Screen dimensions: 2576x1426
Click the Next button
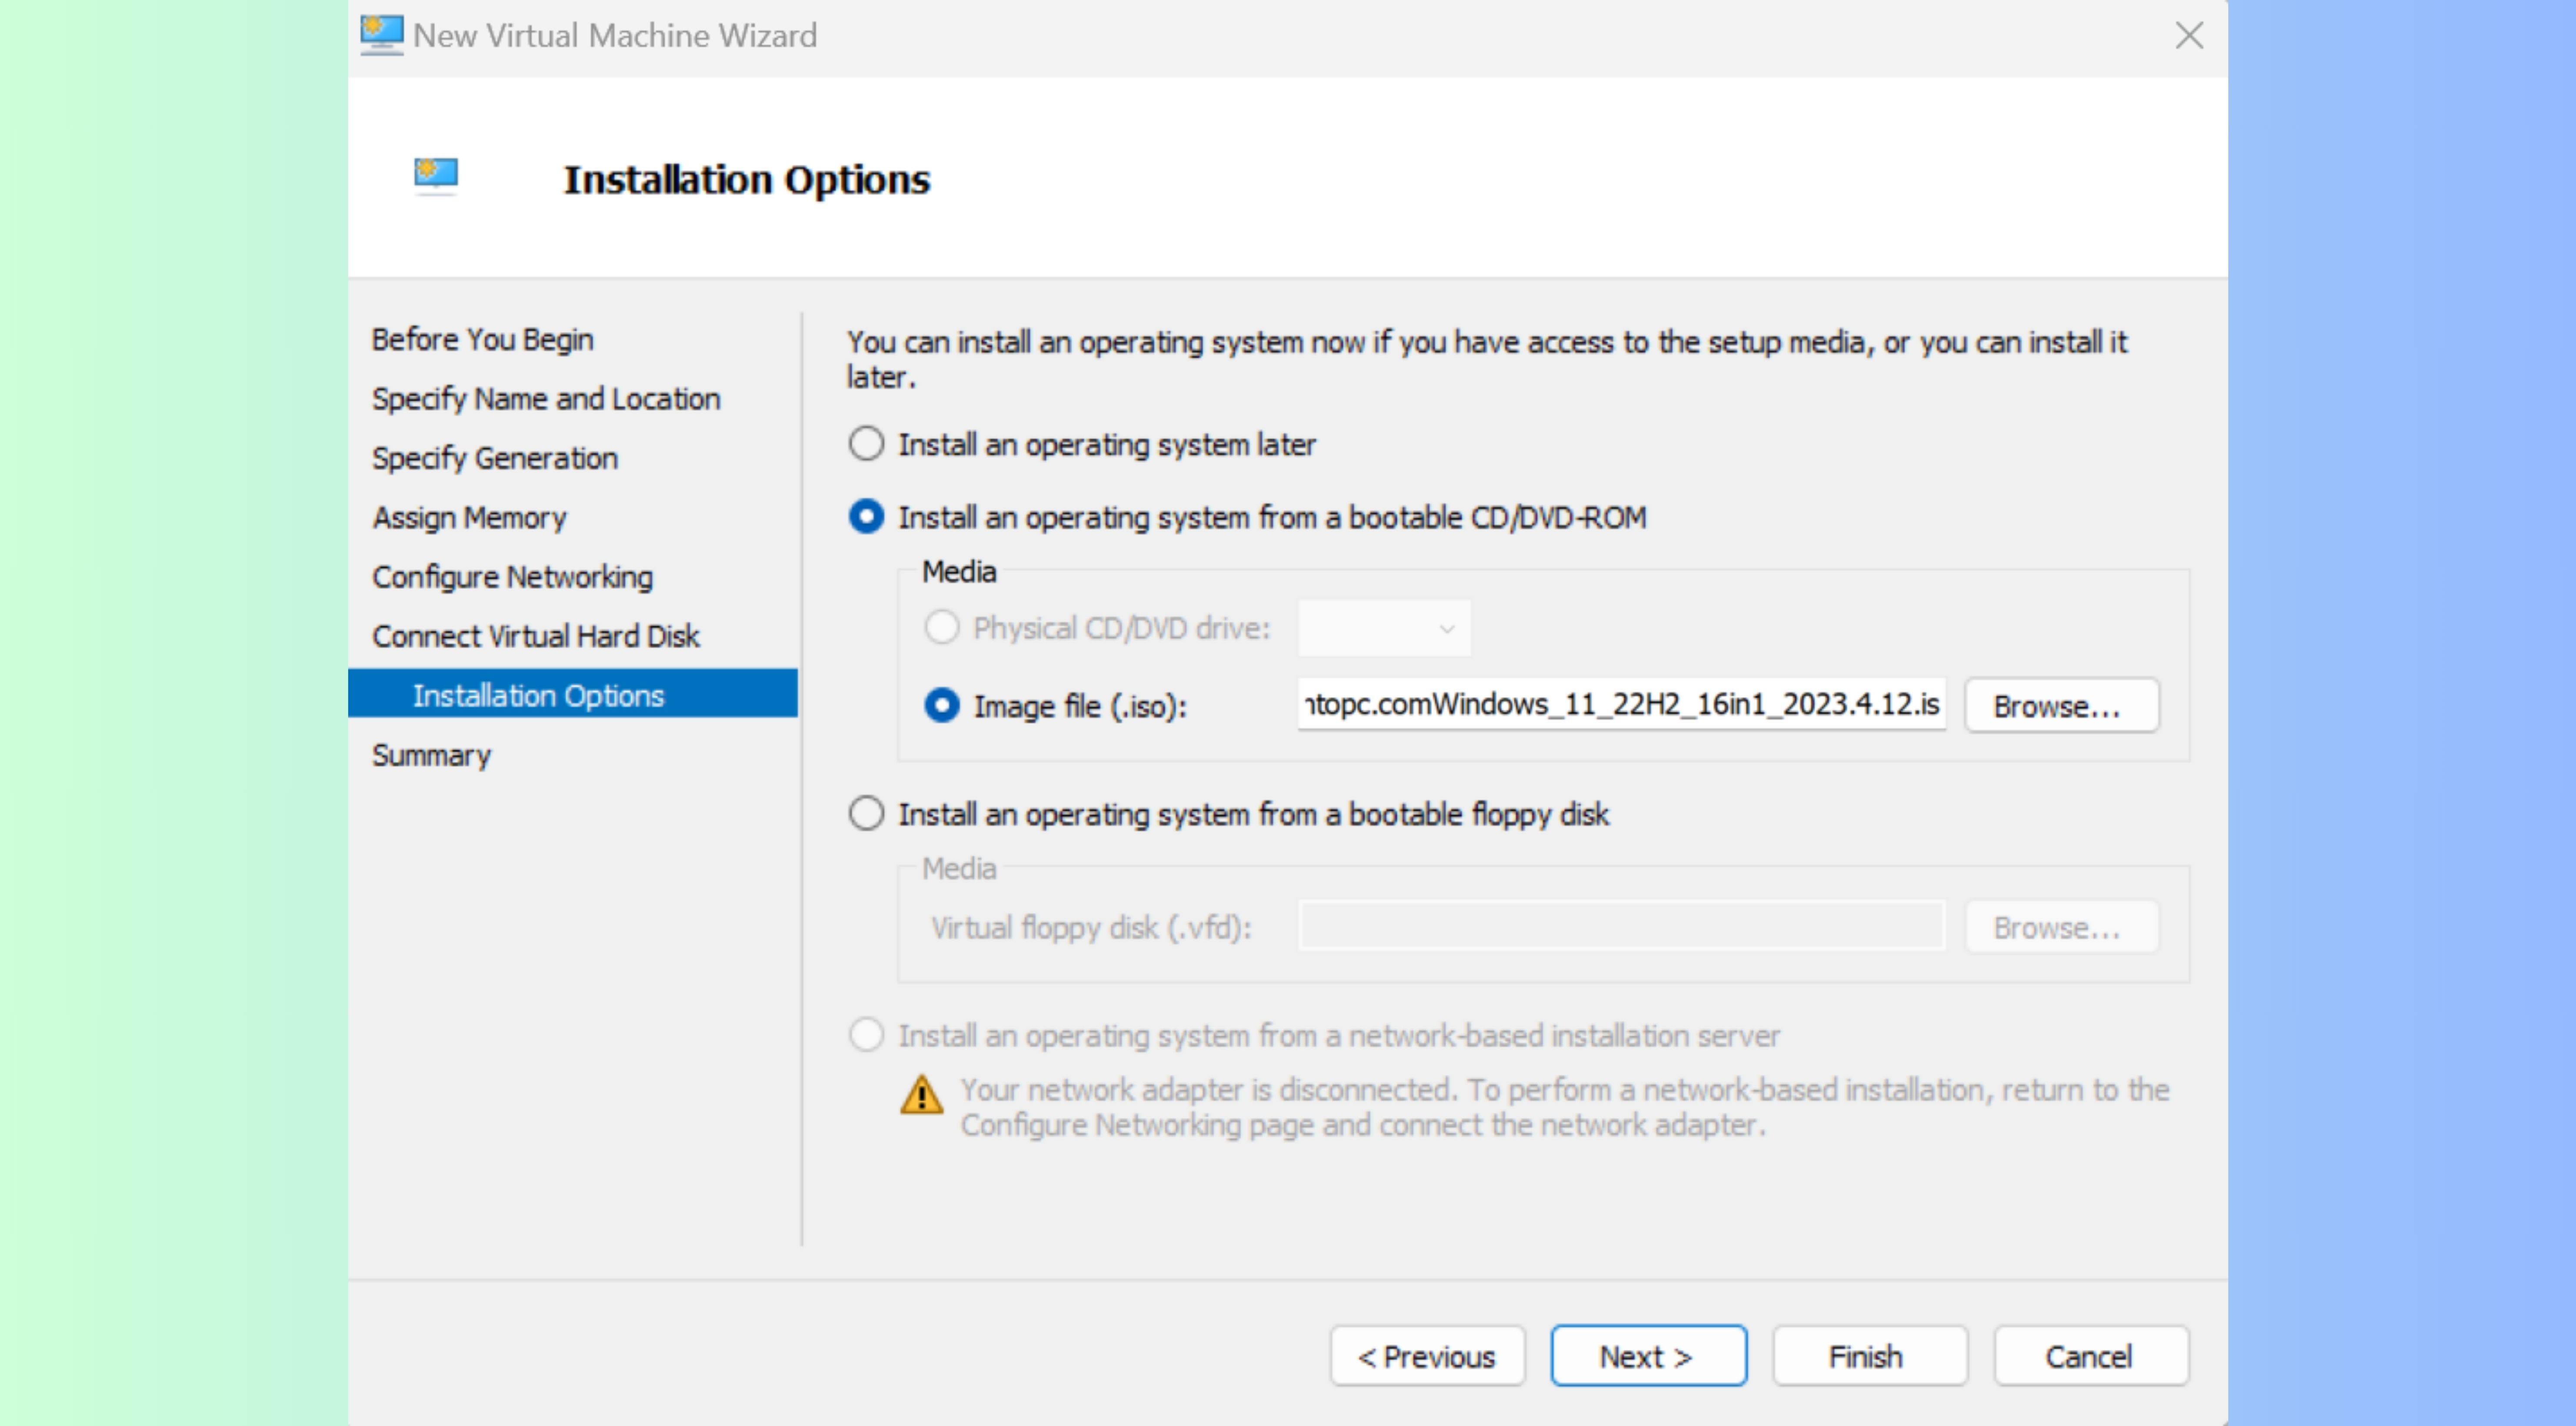pos(1648,1356)
